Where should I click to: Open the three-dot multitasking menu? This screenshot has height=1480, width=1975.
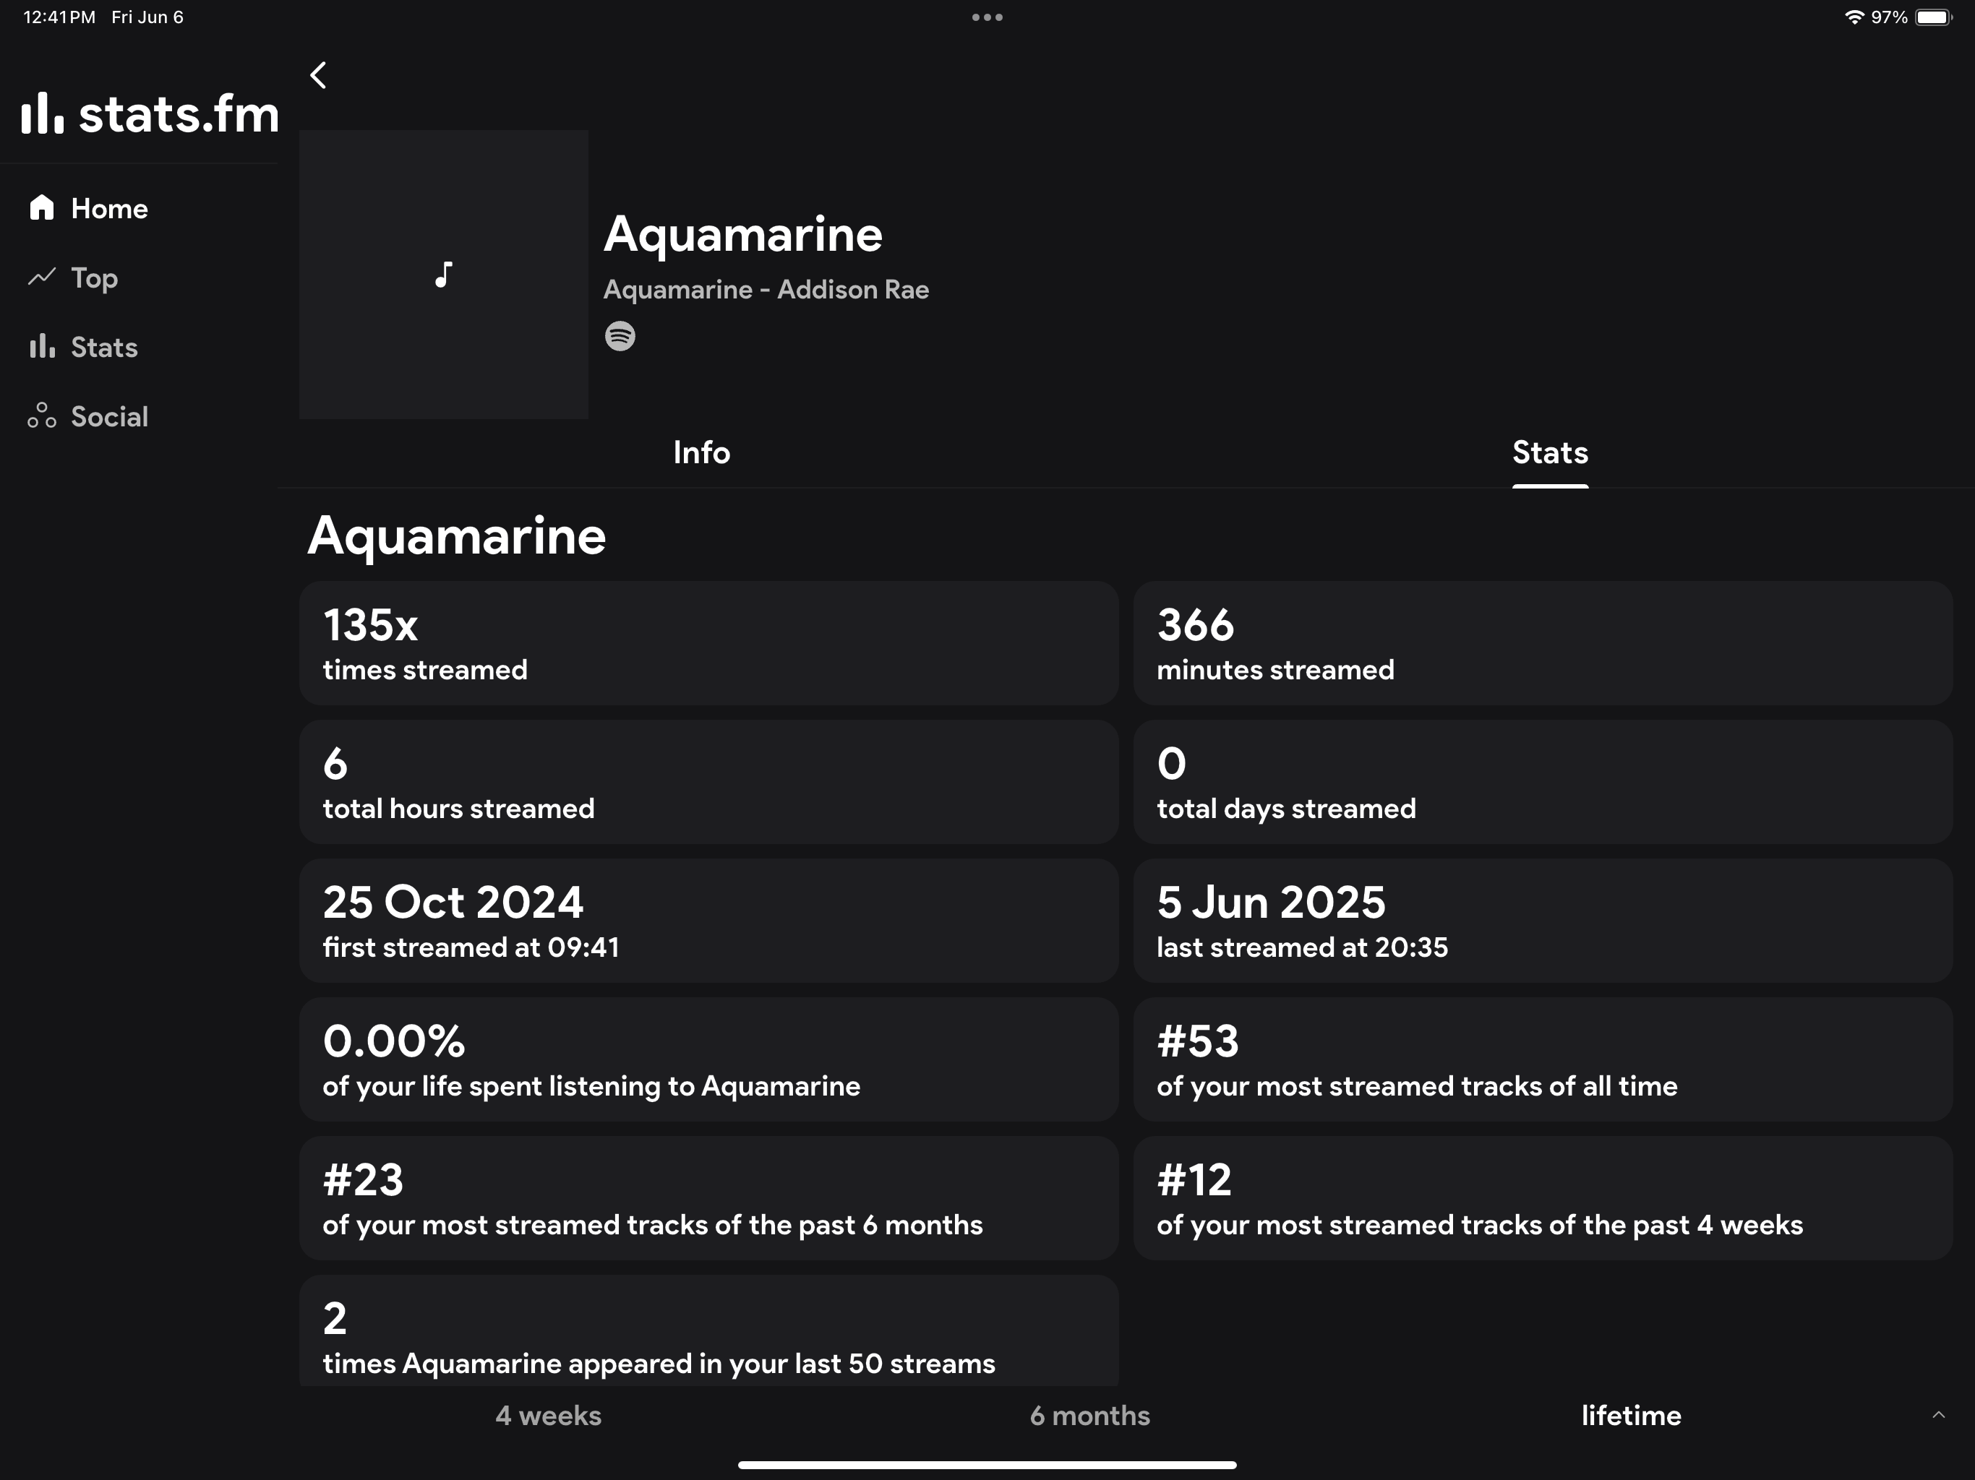(x=987, y=17)
